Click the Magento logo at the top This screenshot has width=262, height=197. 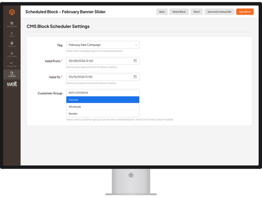click(12, 11)
